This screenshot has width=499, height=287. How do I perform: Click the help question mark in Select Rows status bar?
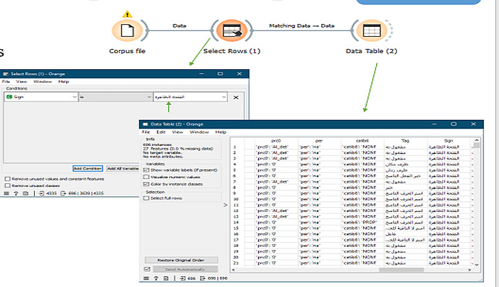click(x=16, y=193)
